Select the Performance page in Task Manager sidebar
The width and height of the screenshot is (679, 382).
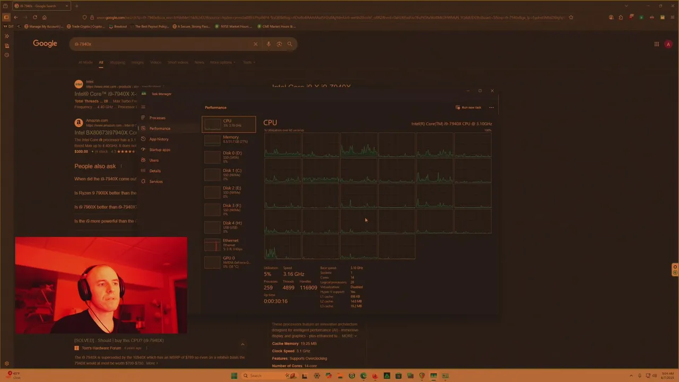tap(159, 128)
